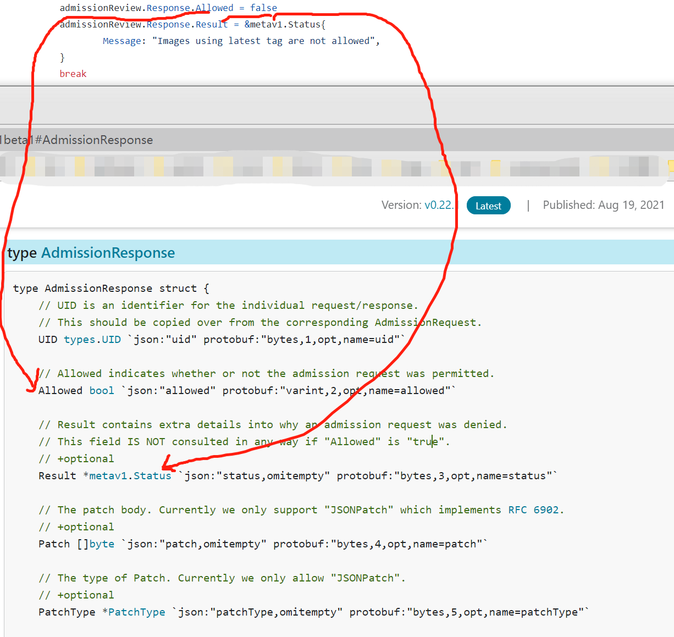Click the 'PatchType' field name
The image size is (674, 637).
[x=67, y=612]
